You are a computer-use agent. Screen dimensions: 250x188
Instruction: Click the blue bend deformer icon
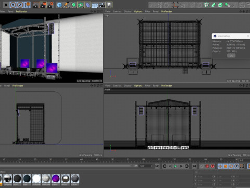pos(87,5)
